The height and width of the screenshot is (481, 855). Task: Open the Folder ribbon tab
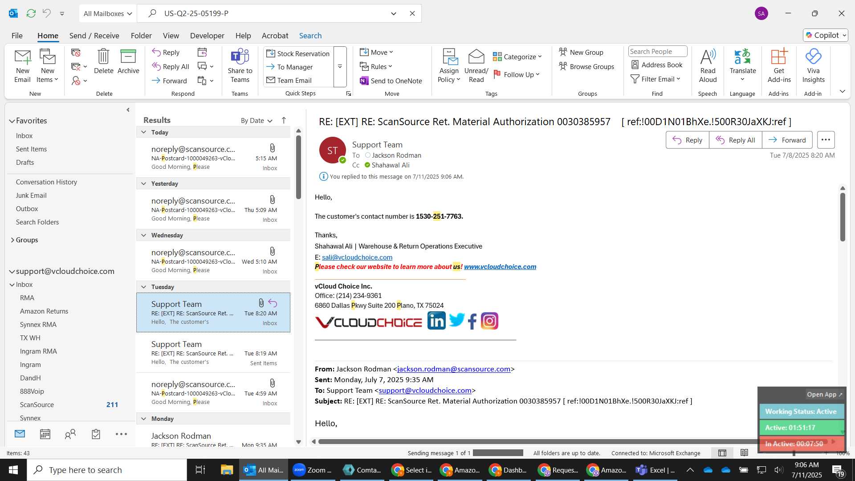pos(141,36)
